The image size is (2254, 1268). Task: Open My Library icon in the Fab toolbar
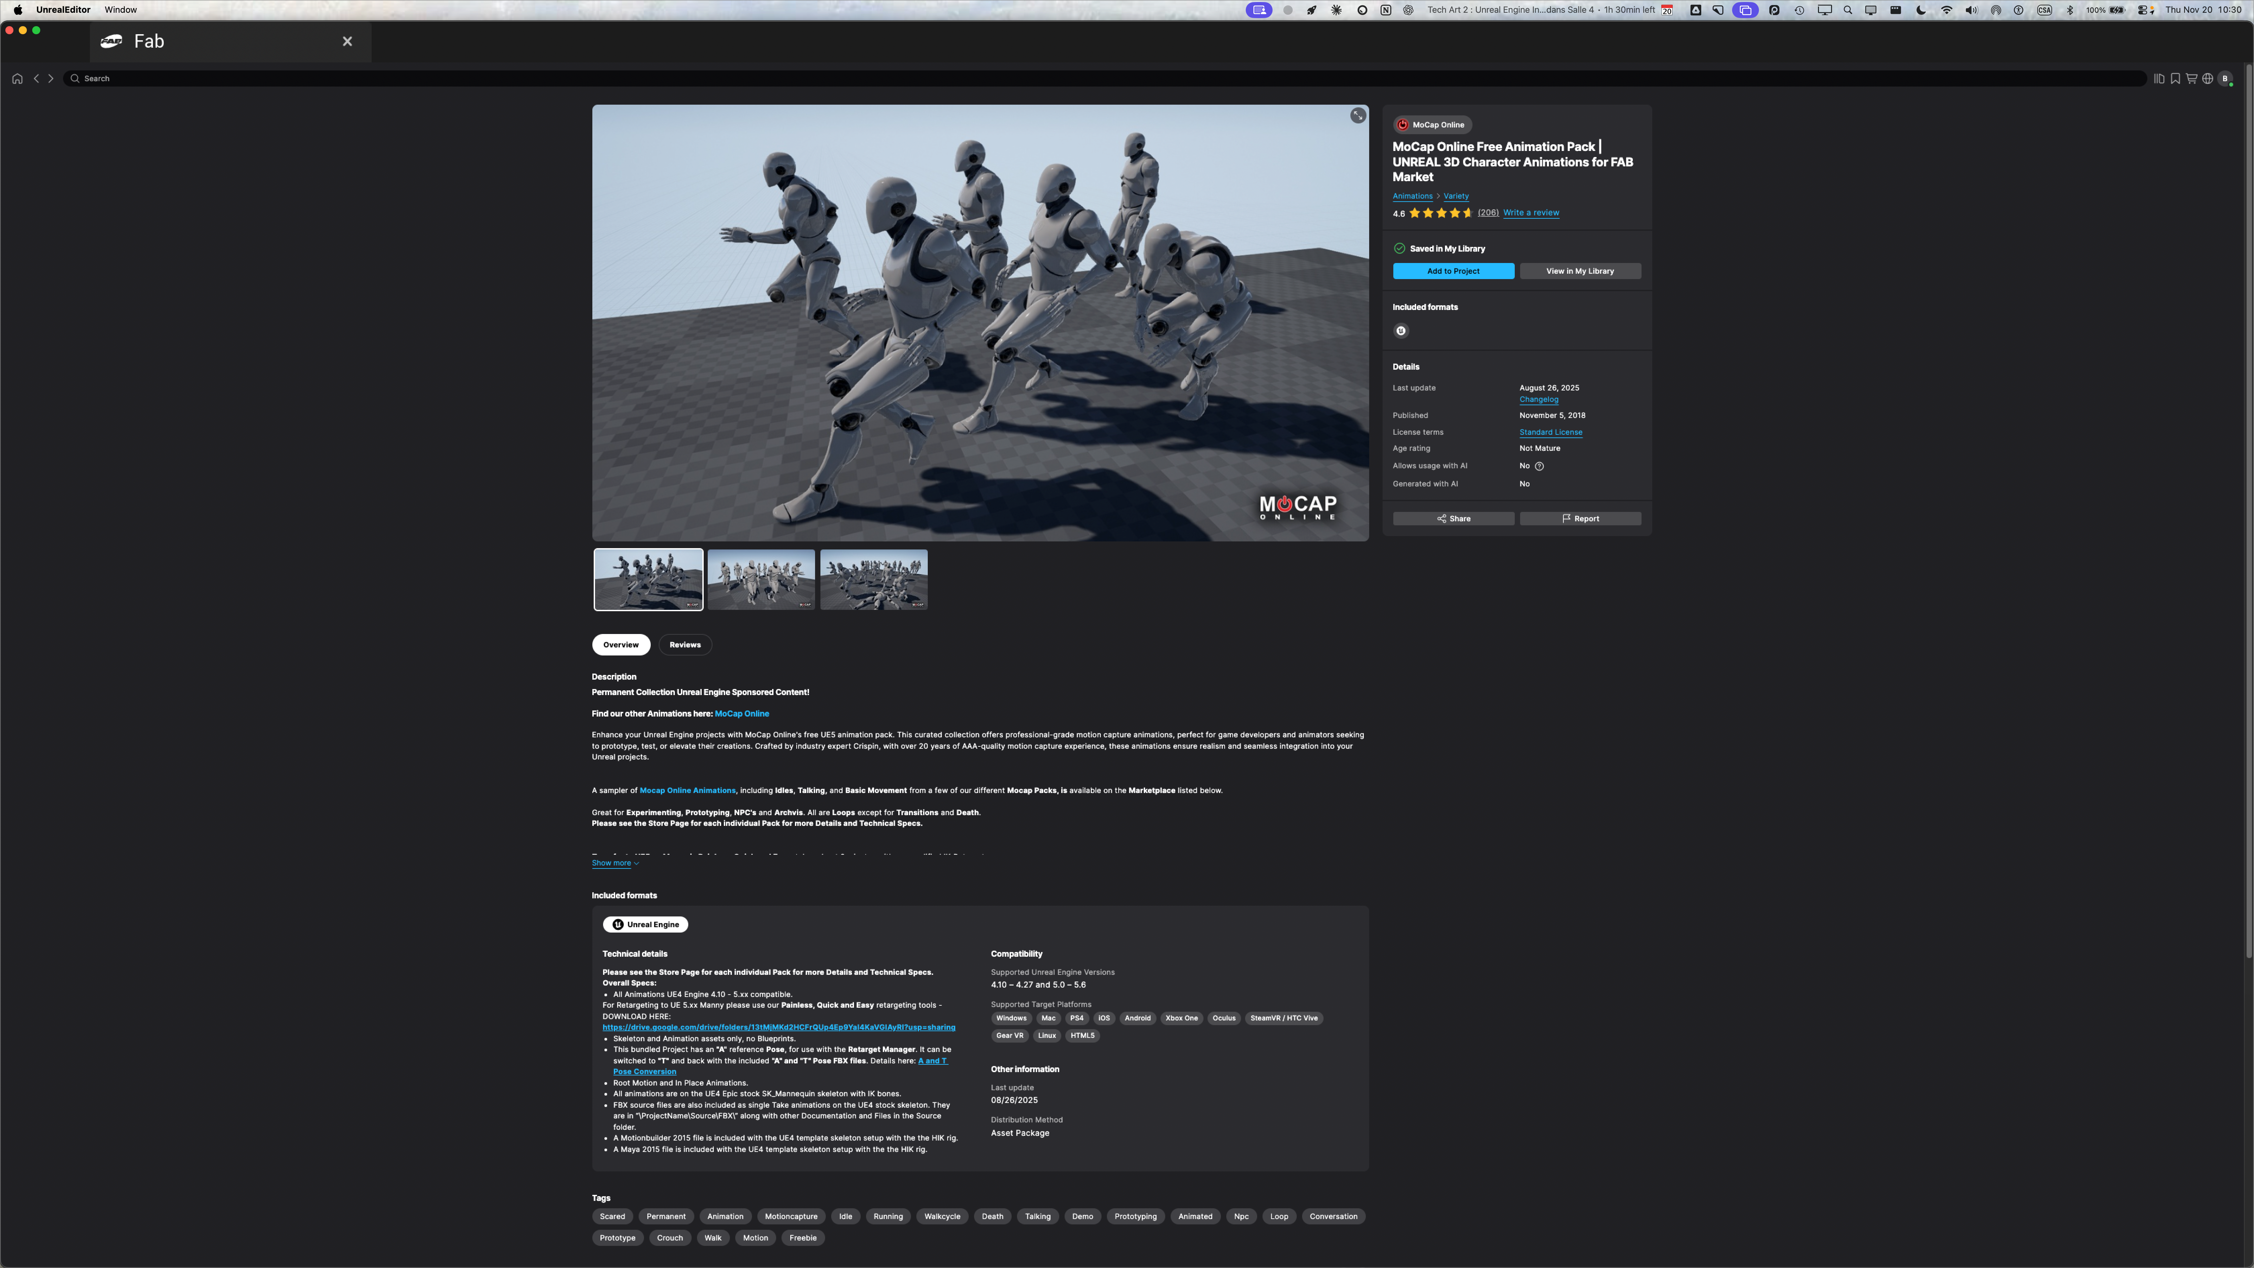click(2159, 79)
